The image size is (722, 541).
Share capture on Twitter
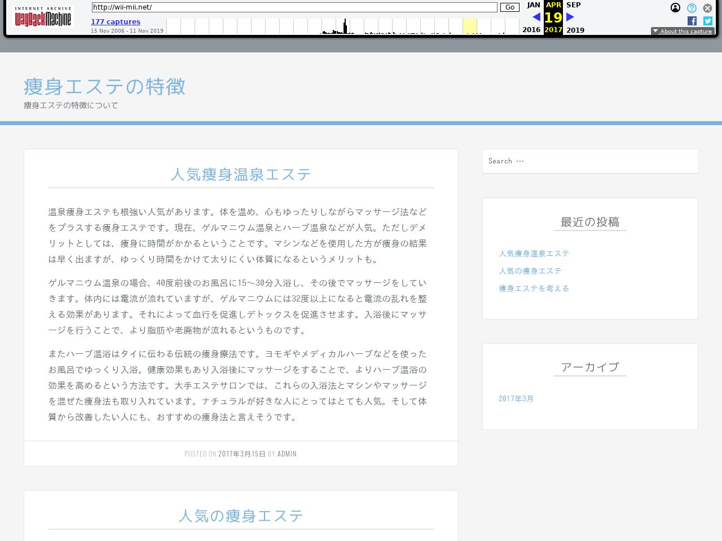pos(708,21)
